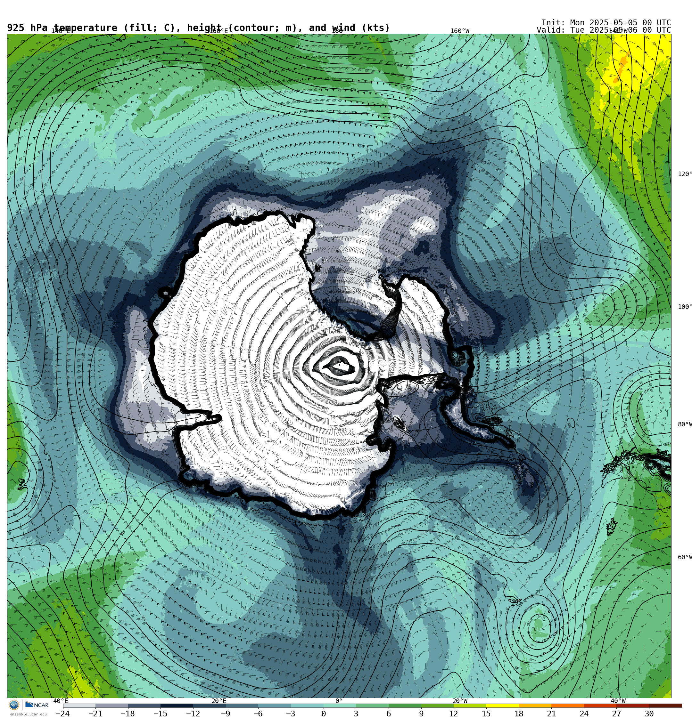Pick the green colorbar segment between 6 and 9

[405, 706]
